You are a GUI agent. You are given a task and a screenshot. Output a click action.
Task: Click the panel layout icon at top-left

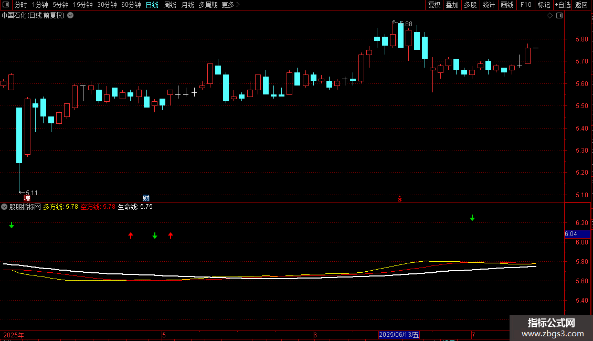pyautogui.click(x=6, y=5)
